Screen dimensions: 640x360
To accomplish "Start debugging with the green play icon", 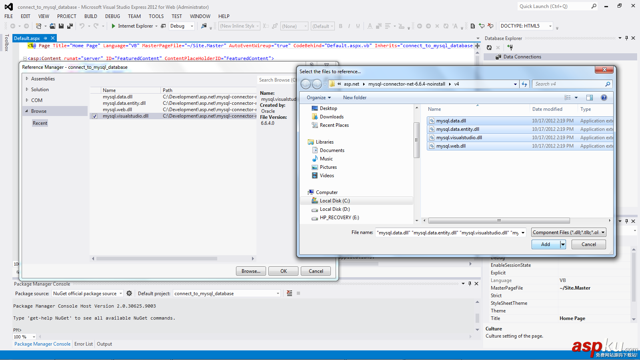I will 114,26.
